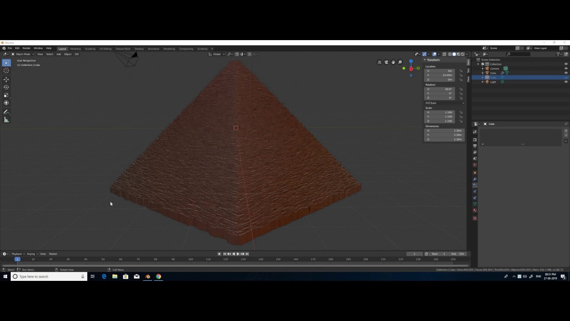Open viewport shading options dropdown arrow
Viewport: 570px width, 321px height.
click(x=467, y=54)
